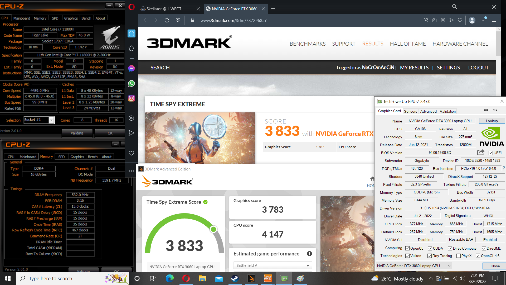Image resolution: width=506 pixels, height=285 pixels.
Task: Toggle the Ray Tracing checkbox
Action: (x=430, y=256)
